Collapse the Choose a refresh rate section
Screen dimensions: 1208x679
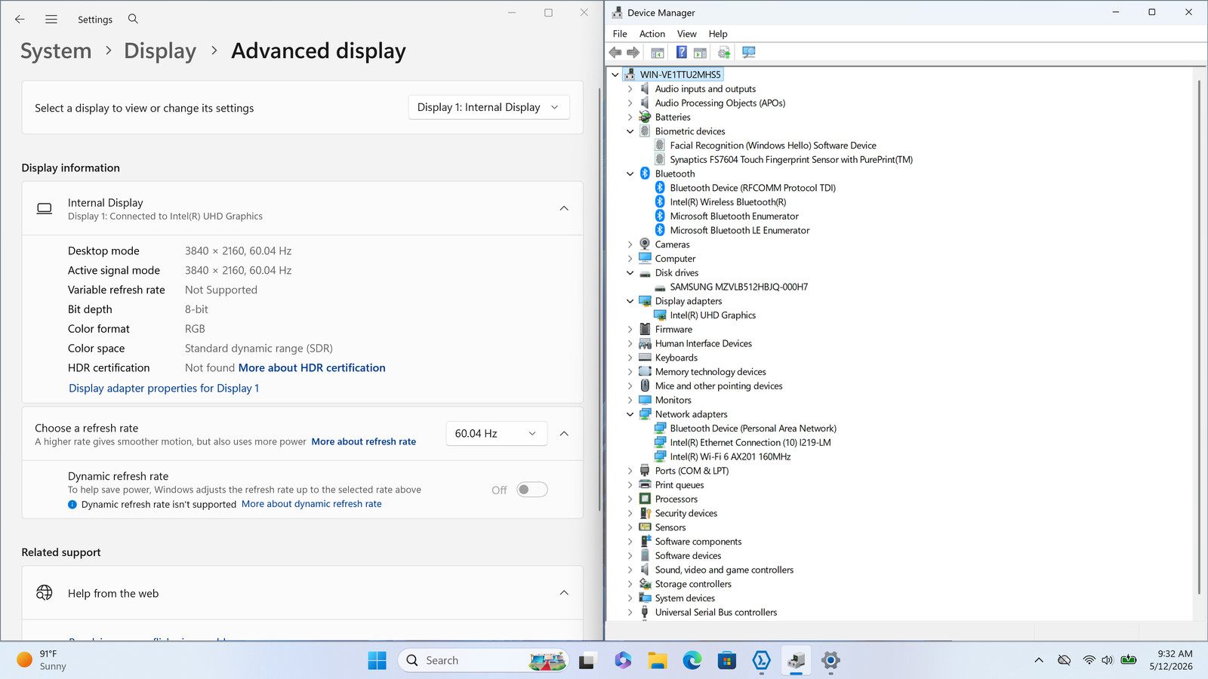coord(564,434)
